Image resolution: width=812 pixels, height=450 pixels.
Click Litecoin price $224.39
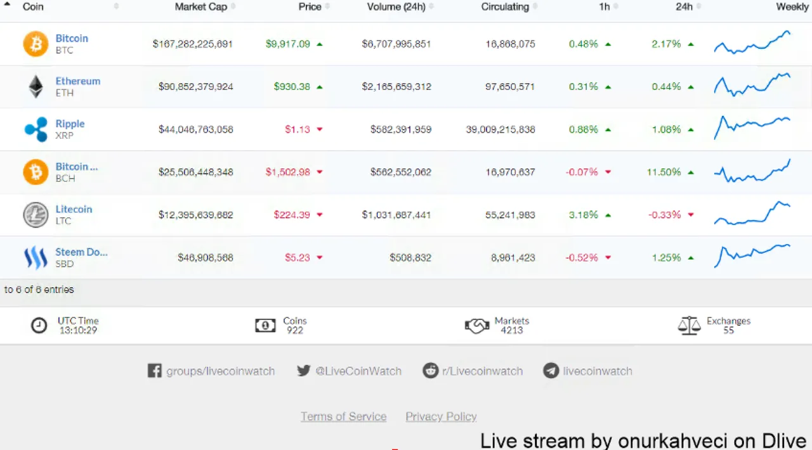(292, 215)
